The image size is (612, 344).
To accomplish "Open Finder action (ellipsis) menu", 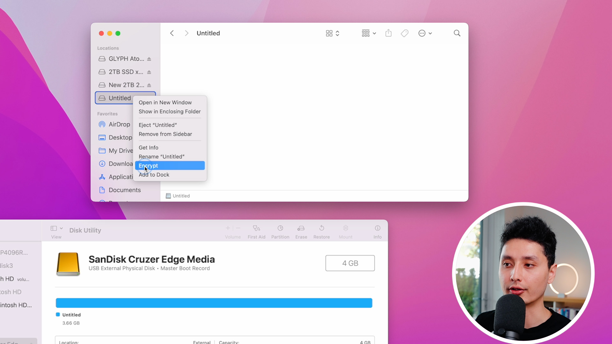I will [x=425, y=33].
